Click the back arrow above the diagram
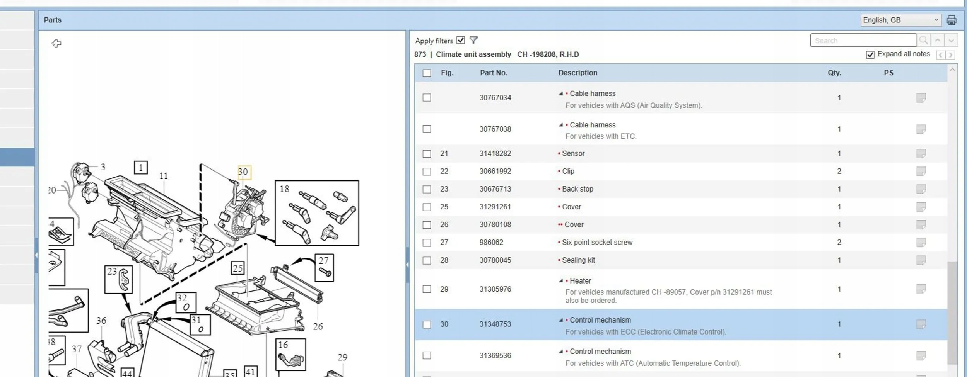967x377 pixels. tap(56, 43)
